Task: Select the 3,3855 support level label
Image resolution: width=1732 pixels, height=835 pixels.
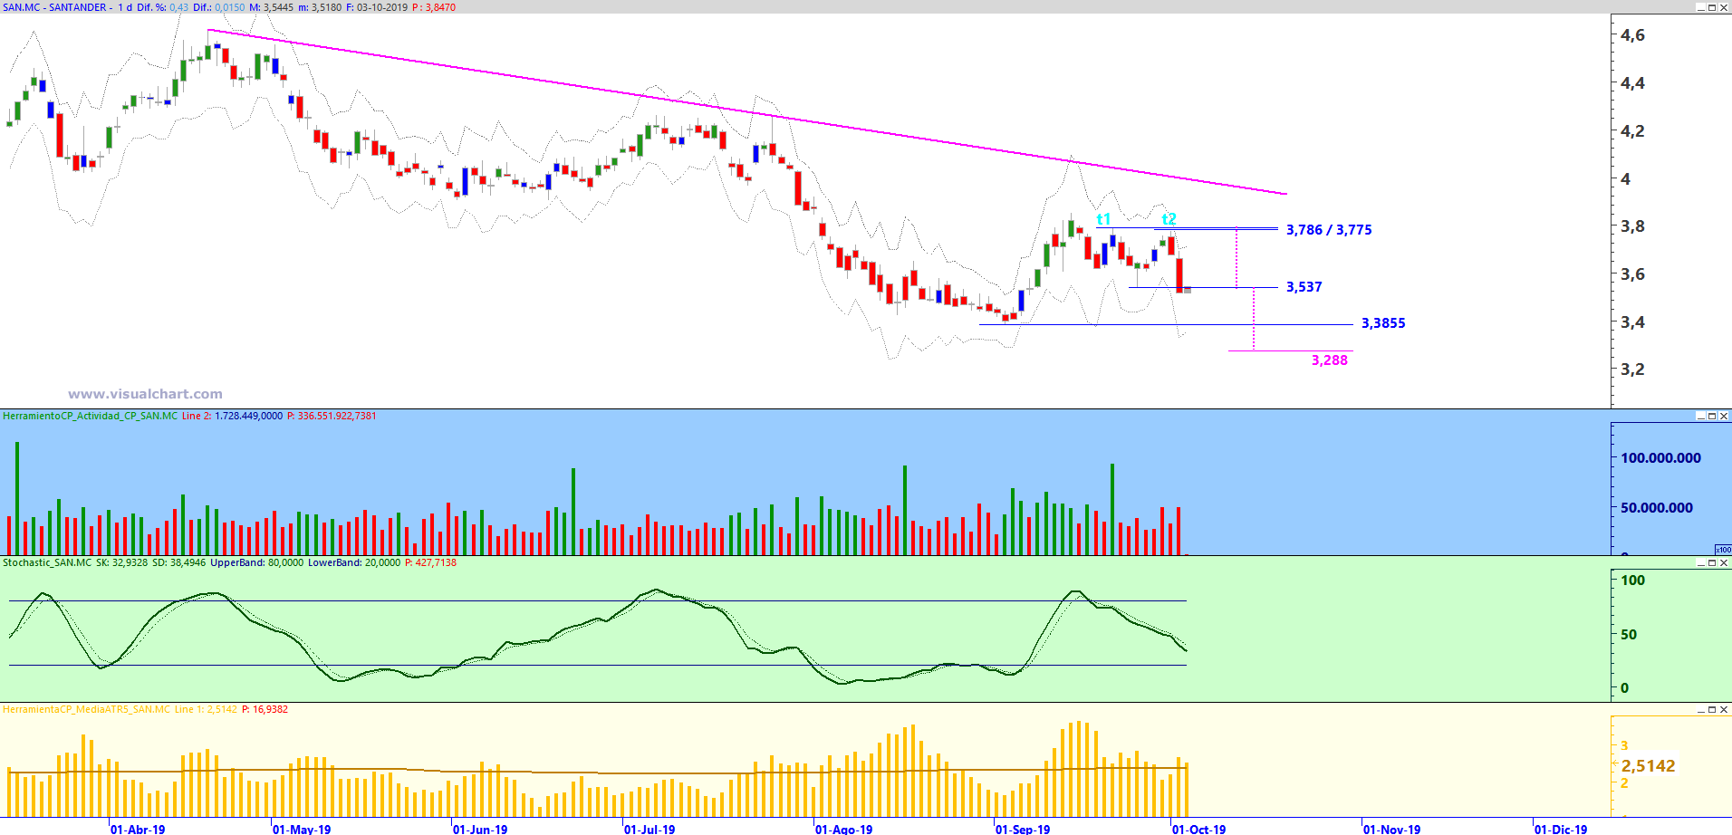Action: 1383,323
